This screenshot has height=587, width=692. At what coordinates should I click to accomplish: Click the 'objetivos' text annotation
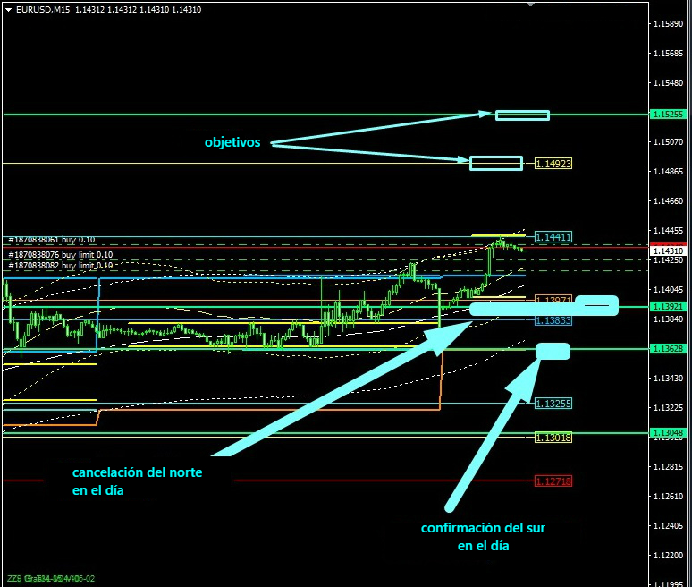[232, 142]
